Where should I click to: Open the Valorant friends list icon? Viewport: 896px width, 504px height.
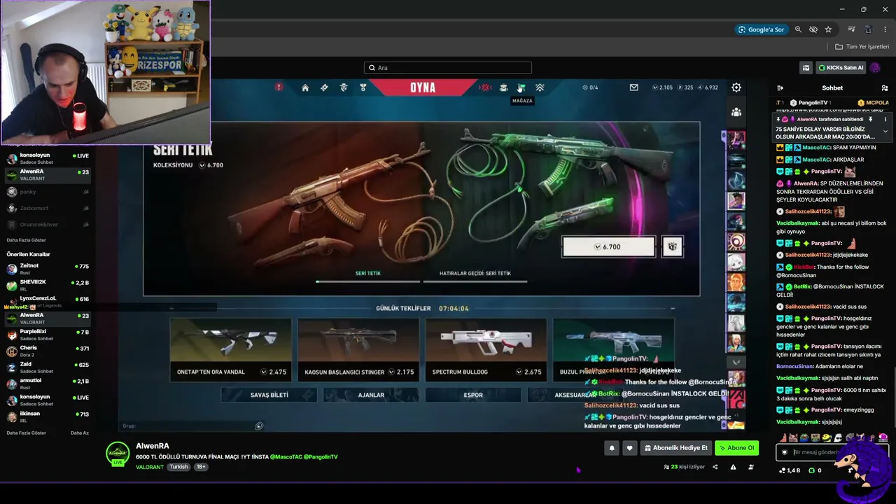(x=736, y=112)
